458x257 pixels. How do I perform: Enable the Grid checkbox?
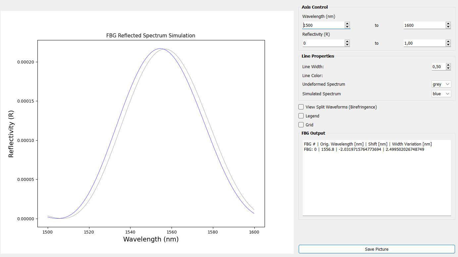pyautogui.click(x=301, y=125)
